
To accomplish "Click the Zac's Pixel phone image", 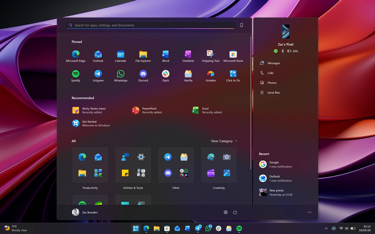I will 286,32.
